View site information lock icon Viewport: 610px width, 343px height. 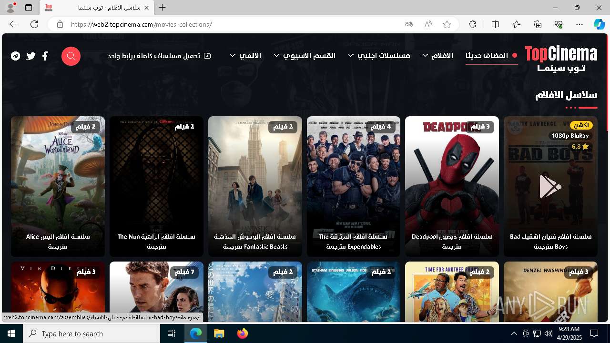(60, 24)
